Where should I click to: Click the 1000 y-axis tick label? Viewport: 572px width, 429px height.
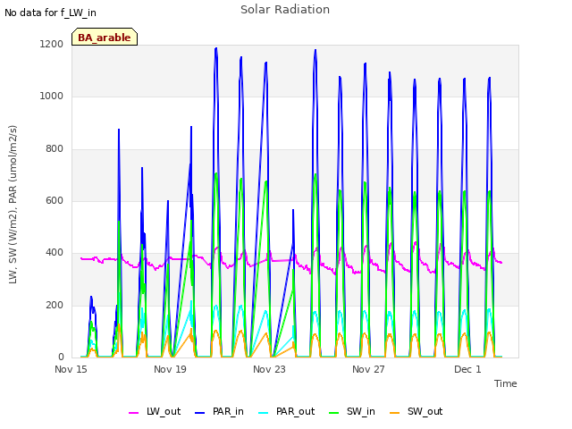tap(52, 97)
